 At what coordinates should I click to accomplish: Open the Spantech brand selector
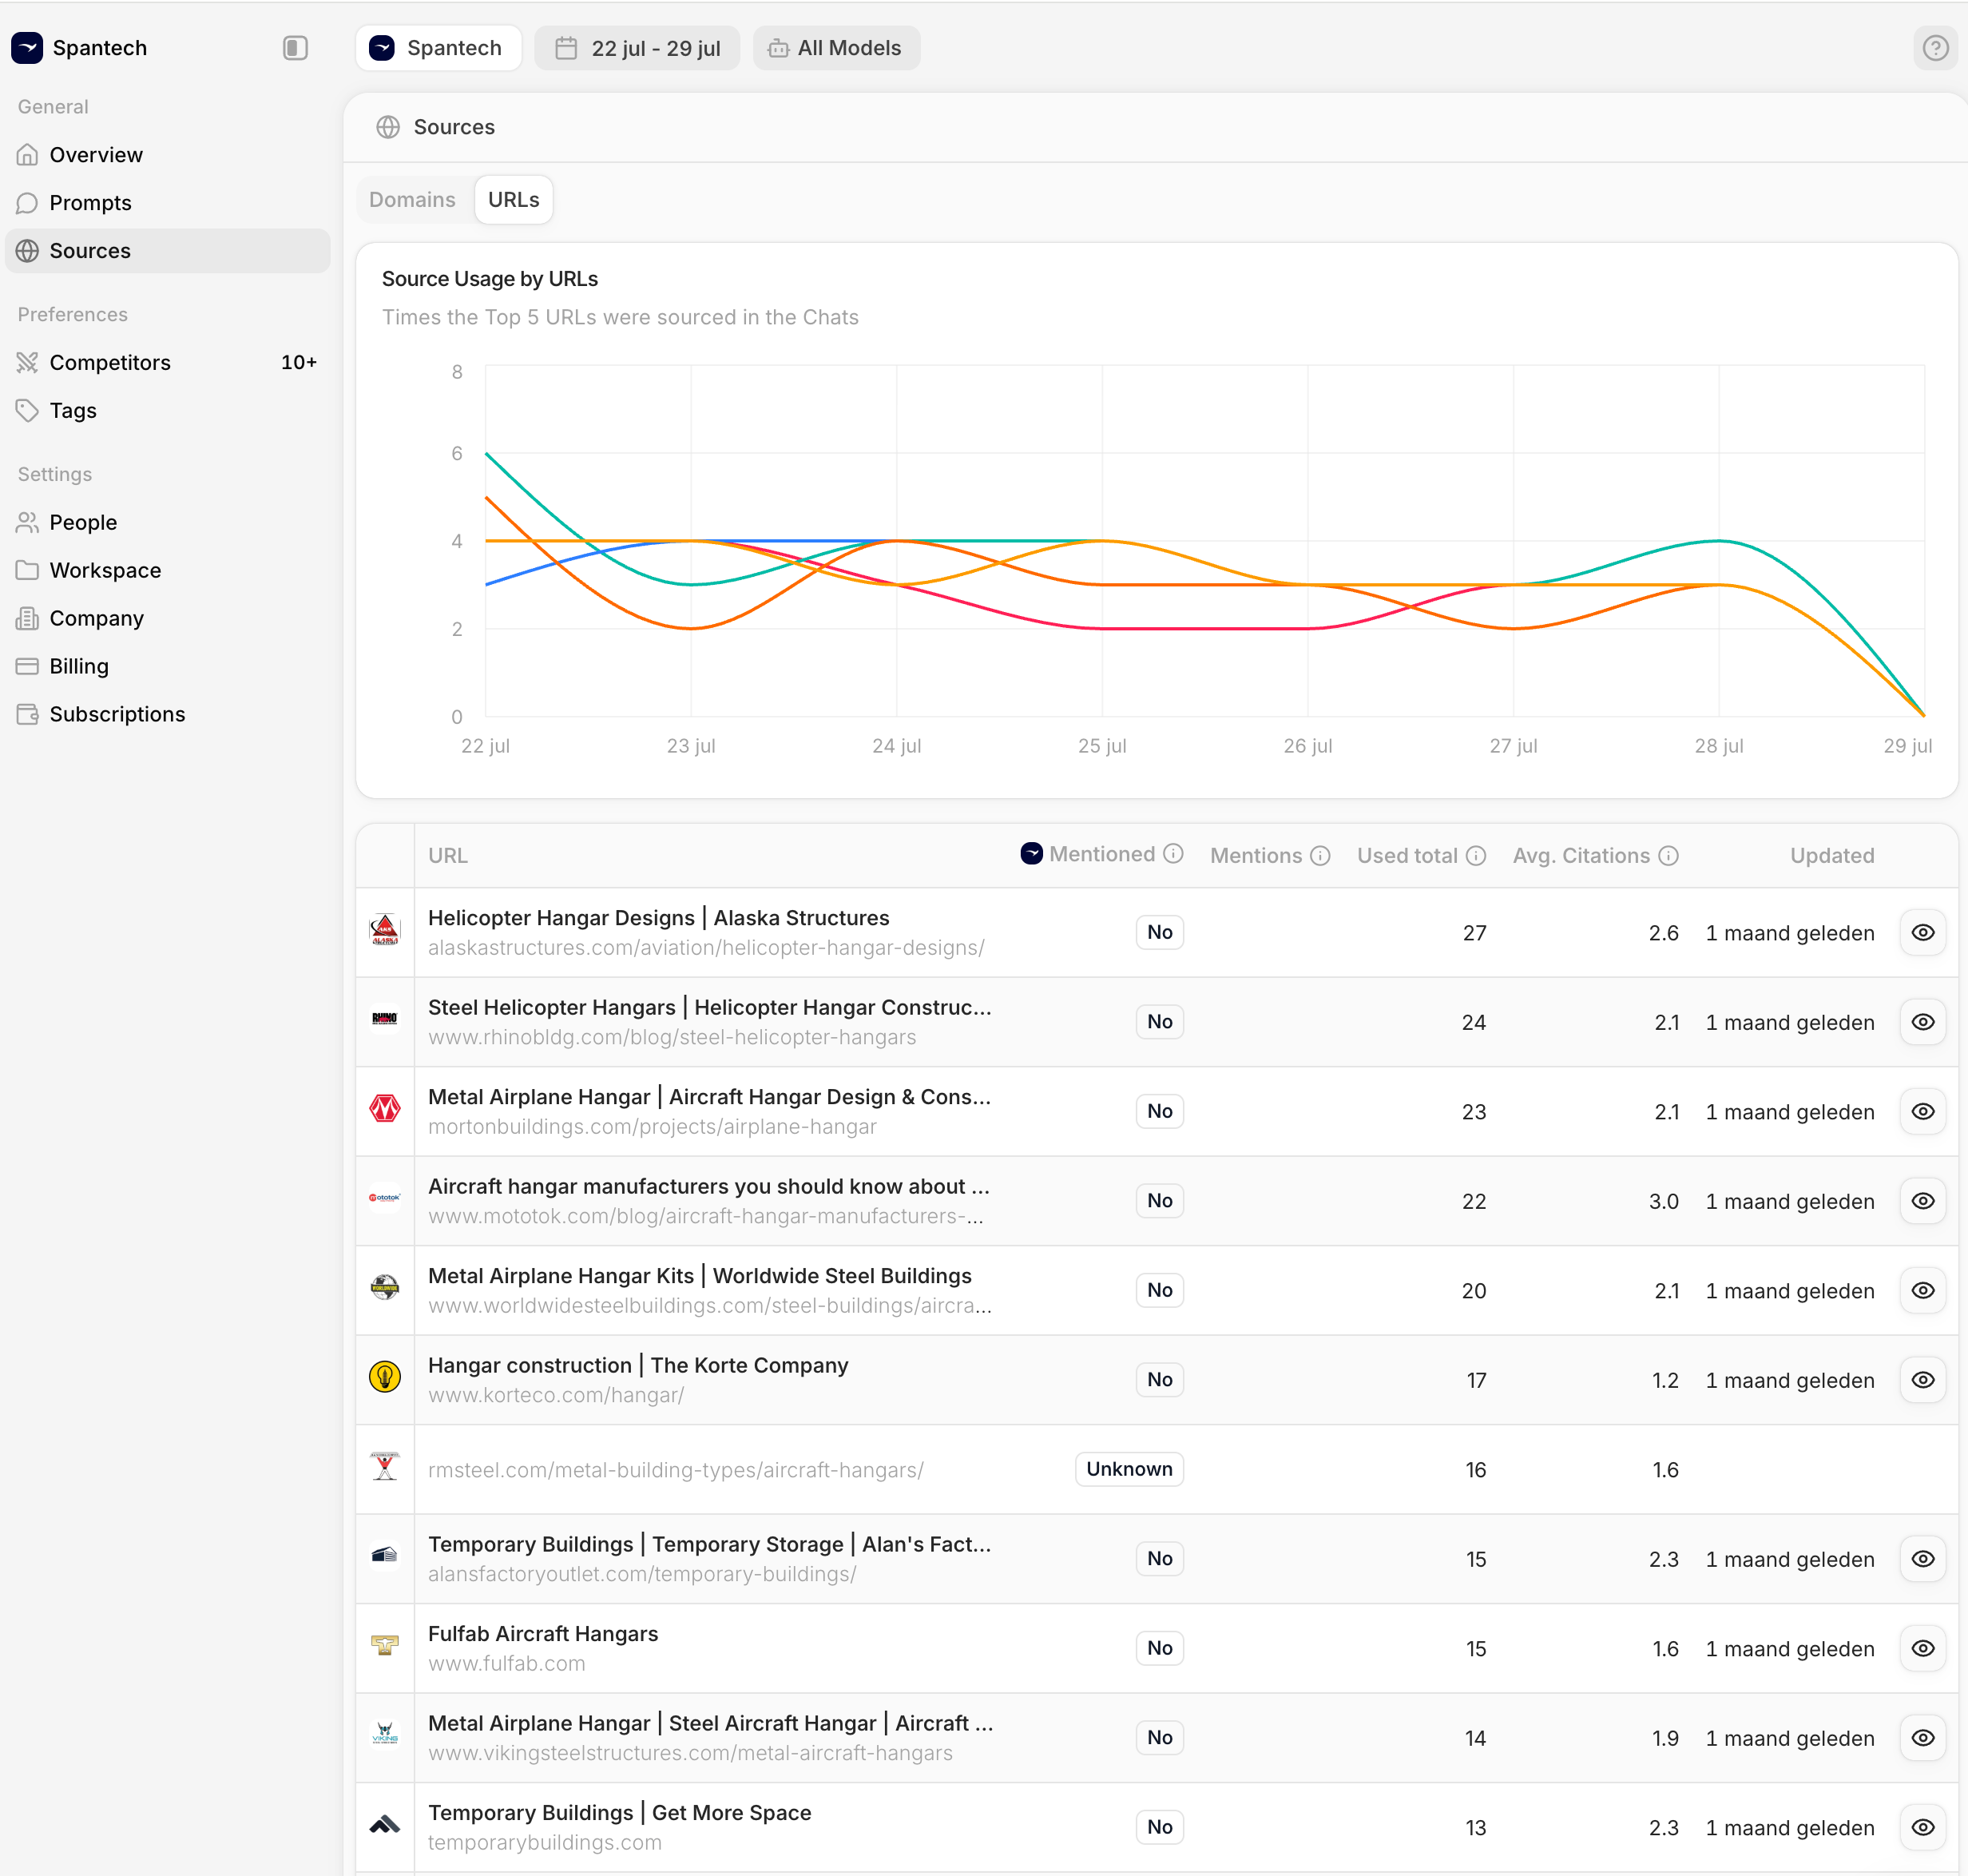pyautogui.click(x=438, y=48)
